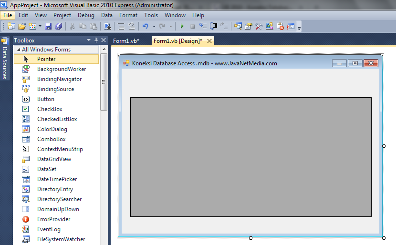The width and height of the screenshot is (396, 245).
Task: Select BindingSource in Toolbox
Action: pos(56,89)
